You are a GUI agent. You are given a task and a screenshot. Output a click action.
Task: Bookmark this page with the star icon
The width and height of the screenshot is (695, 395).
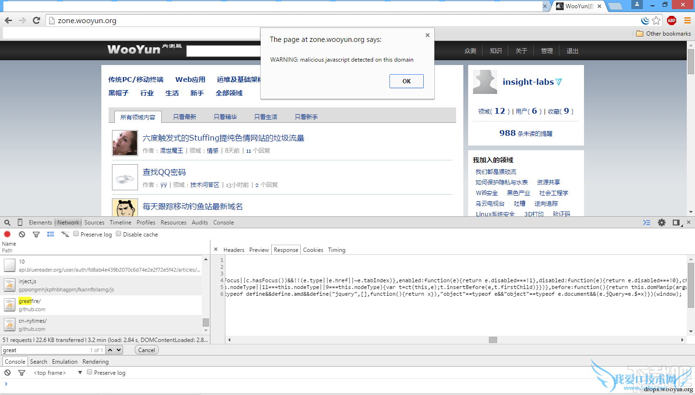(656, 20)
